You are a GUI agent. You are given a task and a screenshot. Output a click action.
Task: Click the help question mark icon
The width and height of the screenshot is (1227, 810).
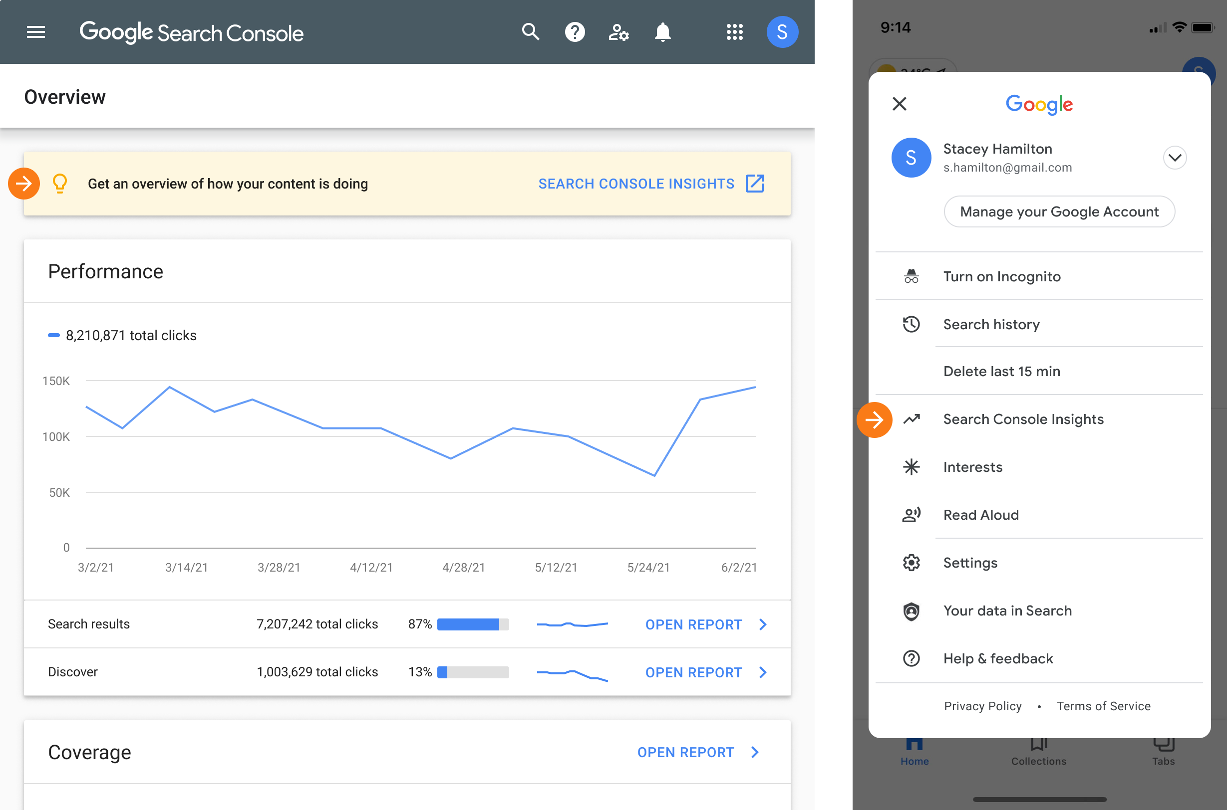tap(575, 31)
